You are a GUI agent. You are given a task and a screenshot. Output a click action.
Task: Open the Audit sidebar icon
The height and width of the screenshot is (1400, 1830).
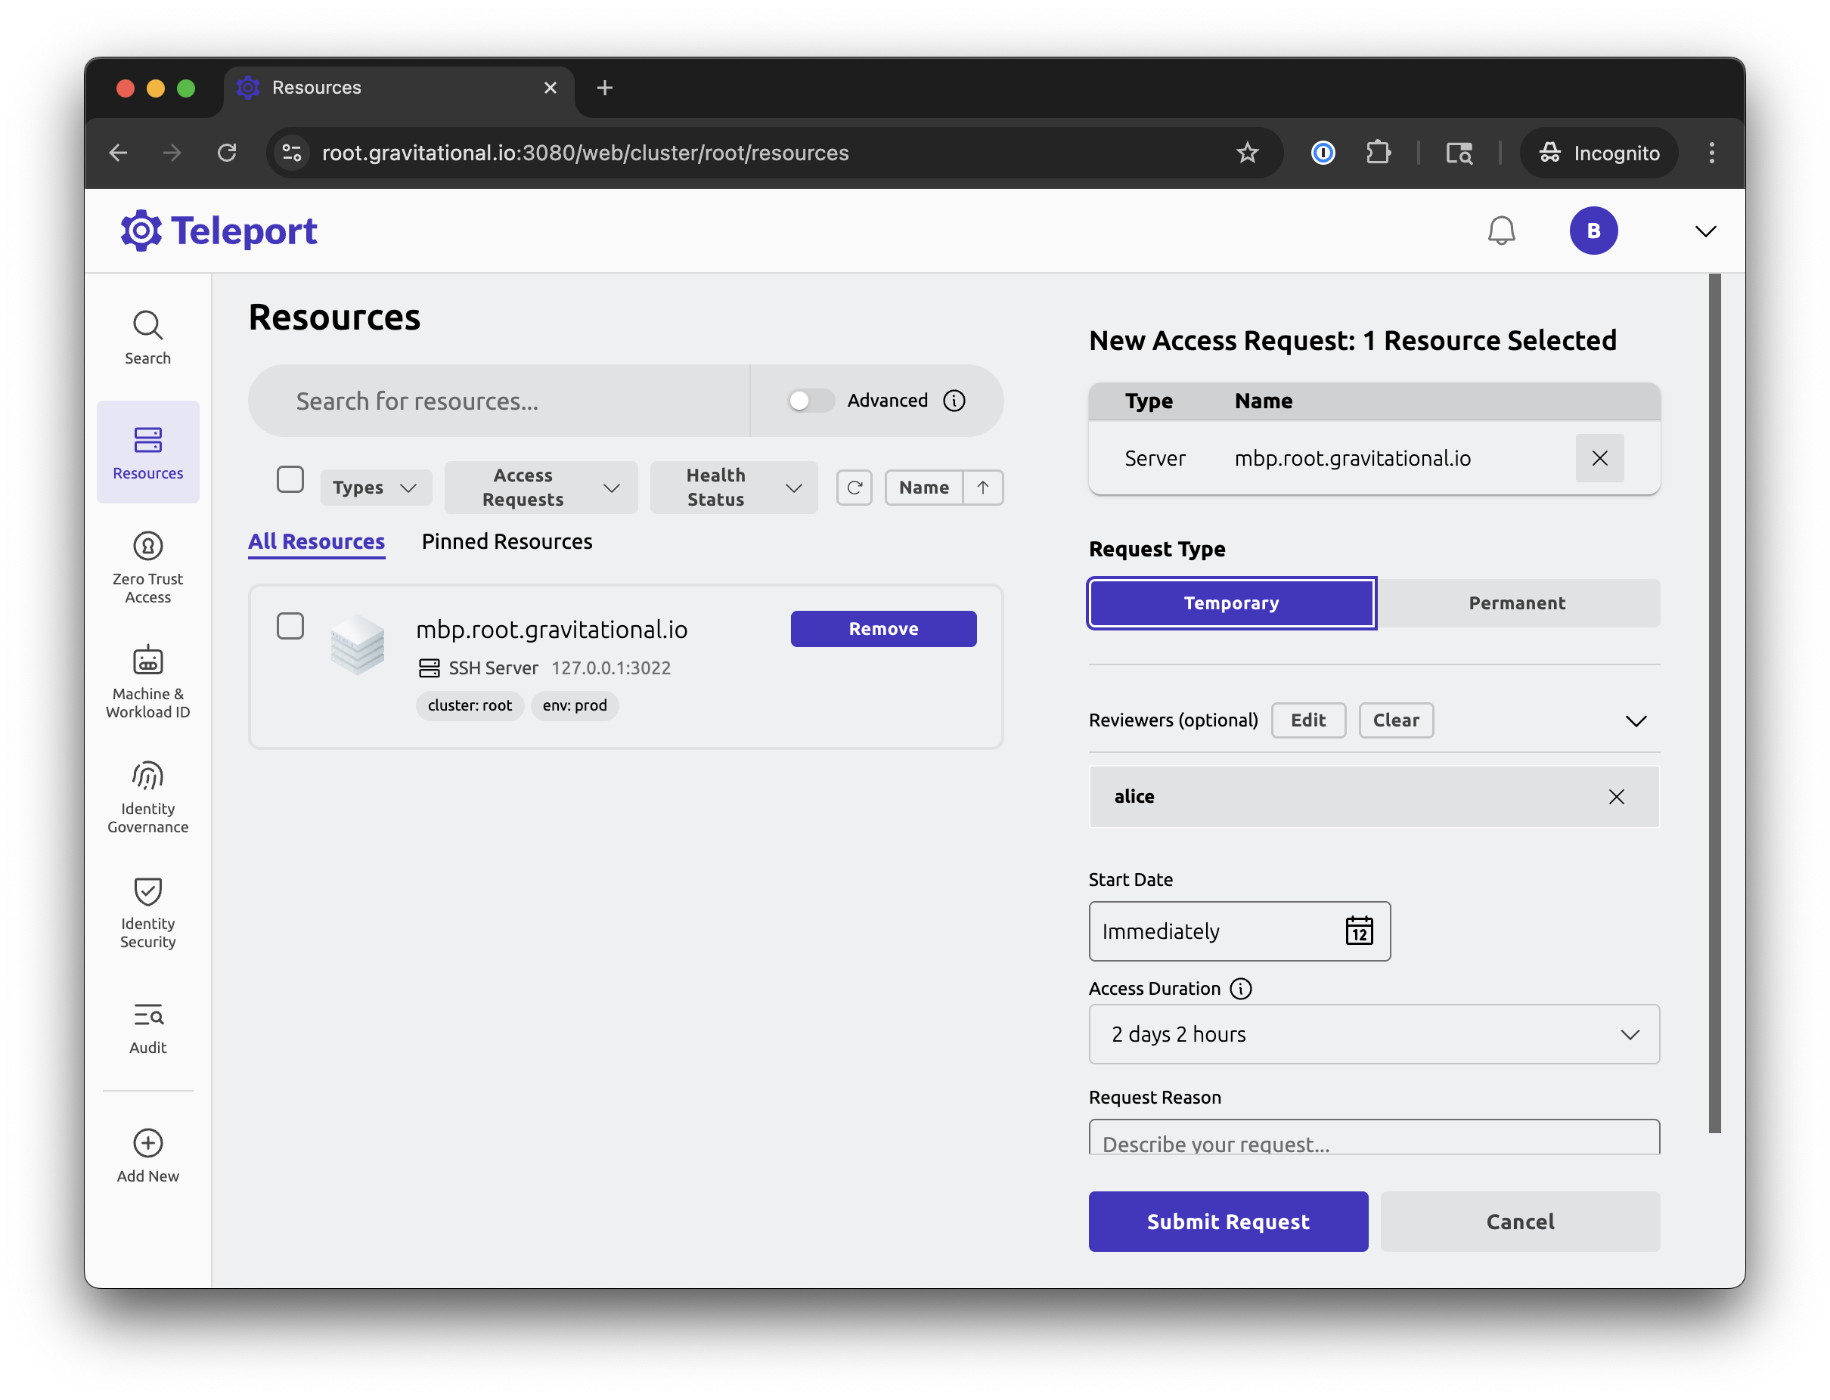tap(147, 1027)
